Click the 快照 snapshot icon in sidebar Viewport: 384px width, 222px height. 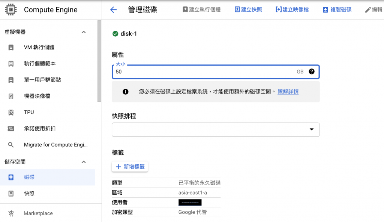pyautogui.click(x=11, y=194)
